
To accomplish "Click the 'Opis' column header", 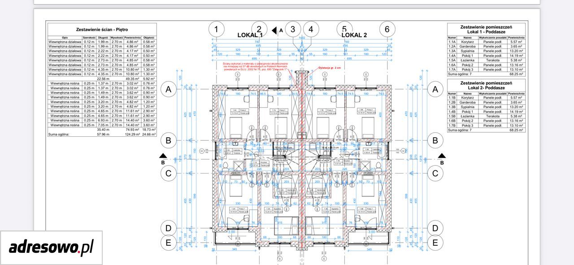I will pos(65,38).
